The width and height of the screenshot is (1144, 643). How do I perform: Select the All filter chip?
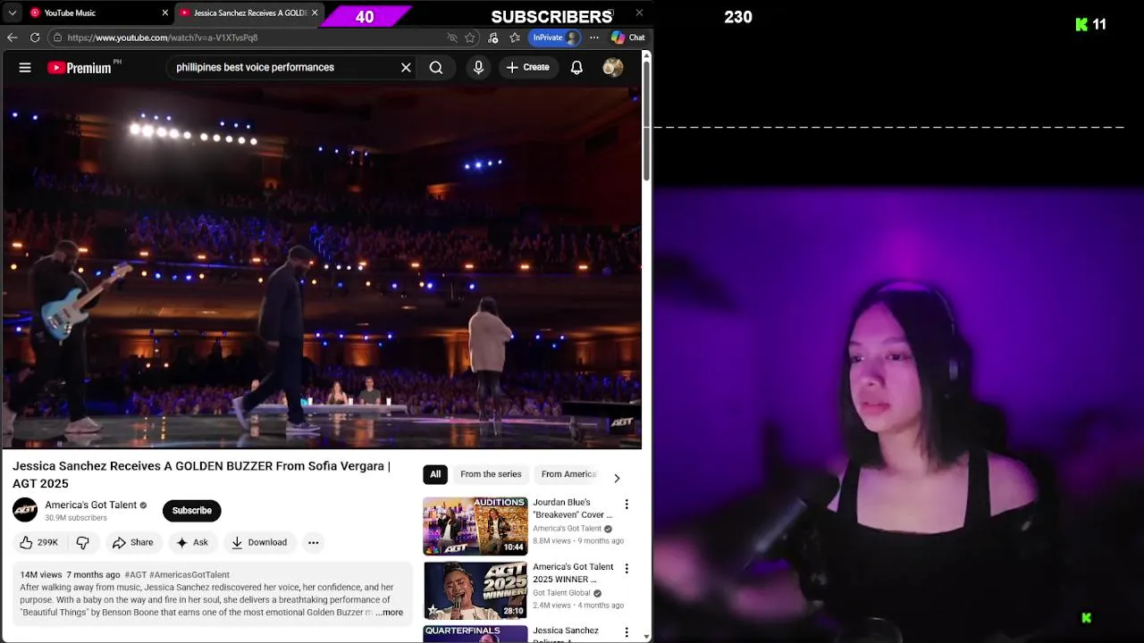pos(435,474)
